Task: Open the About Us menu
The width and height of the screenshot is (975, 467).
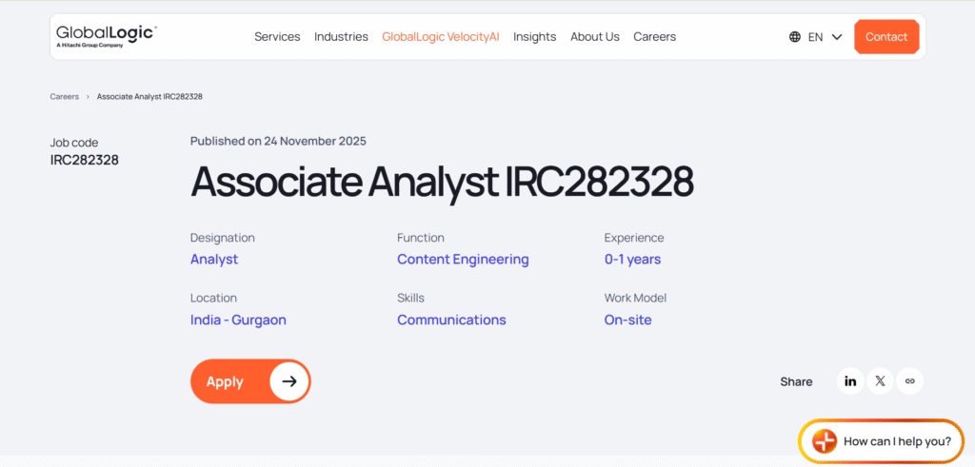Action: pyautogui.click(x=594, y=37)
